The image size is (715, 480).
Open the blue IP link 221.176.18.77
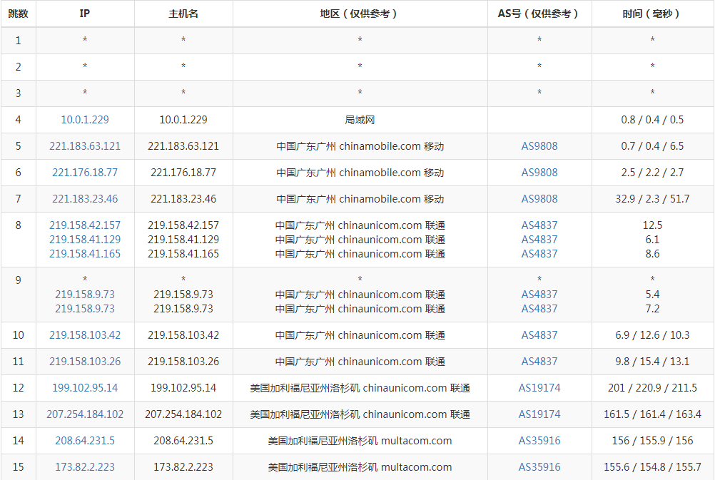click(x=85, y=173)
